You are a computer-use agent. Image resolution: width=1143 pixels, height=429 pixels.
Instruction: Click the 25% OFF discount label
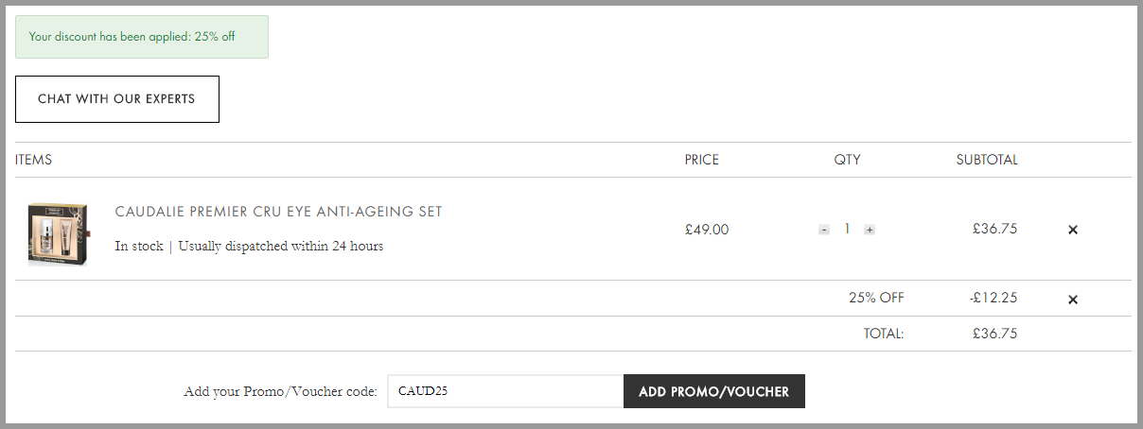tap(876, 298)
